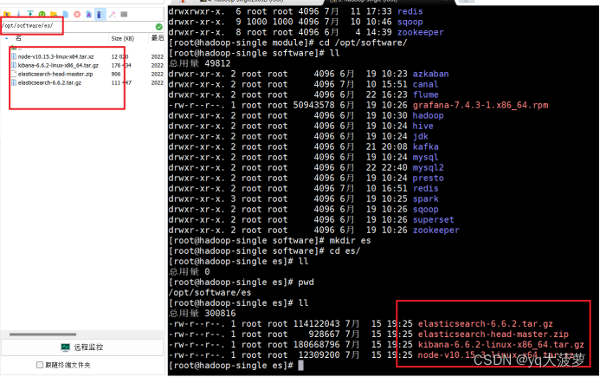
Task: Click the superset directory name in terminal
Action: (433, 220)
